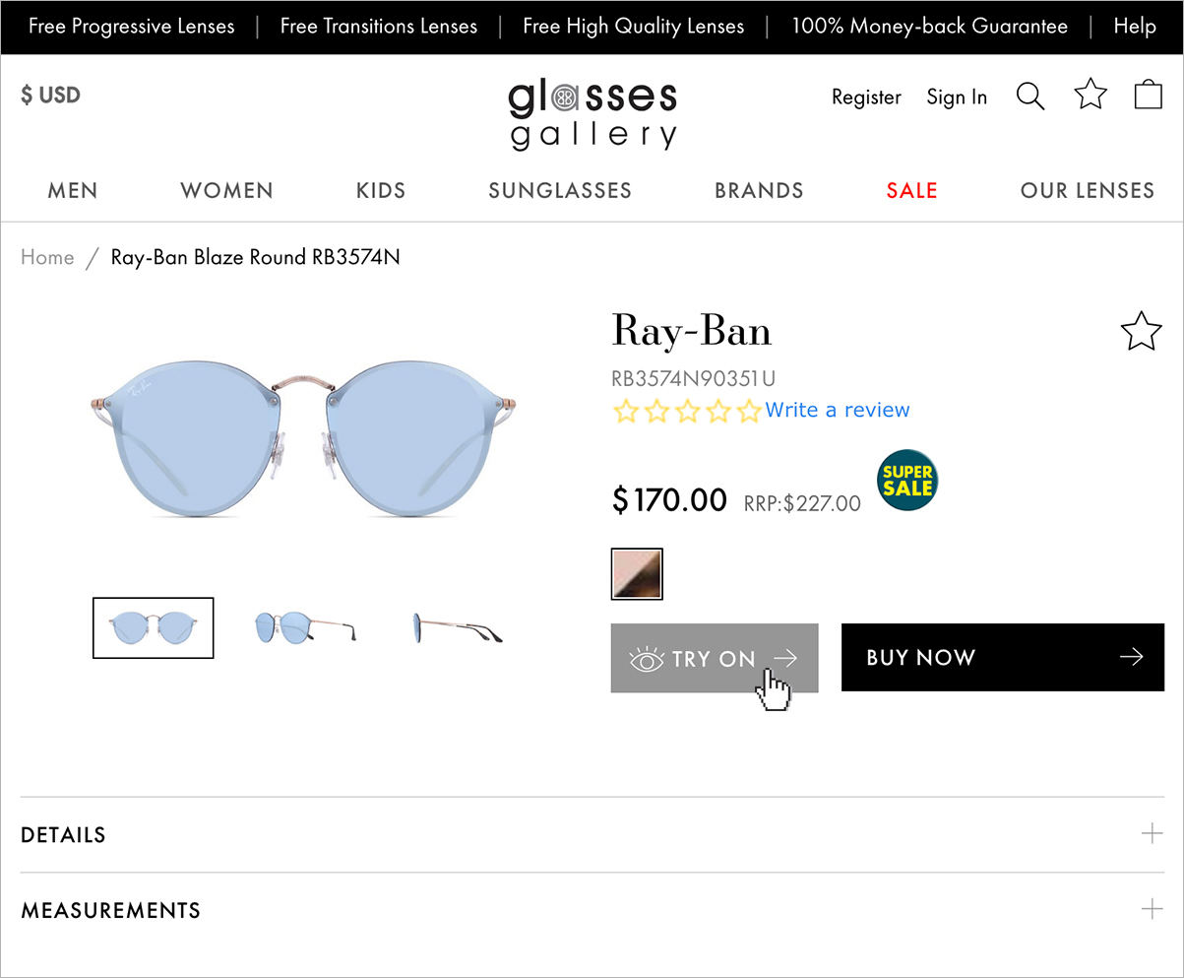Open the Sunglasses menu

560,190
